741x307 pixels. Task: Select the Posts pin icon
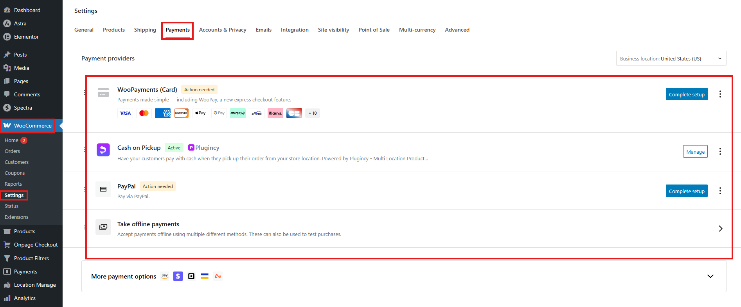7,55
